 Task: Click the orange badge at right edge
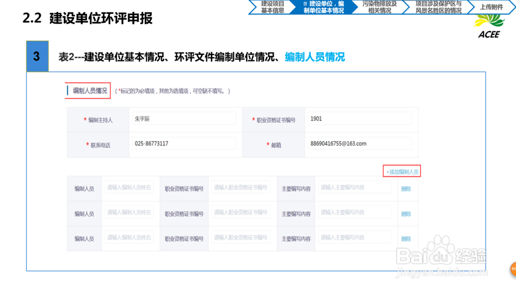(x=513, y=269)
